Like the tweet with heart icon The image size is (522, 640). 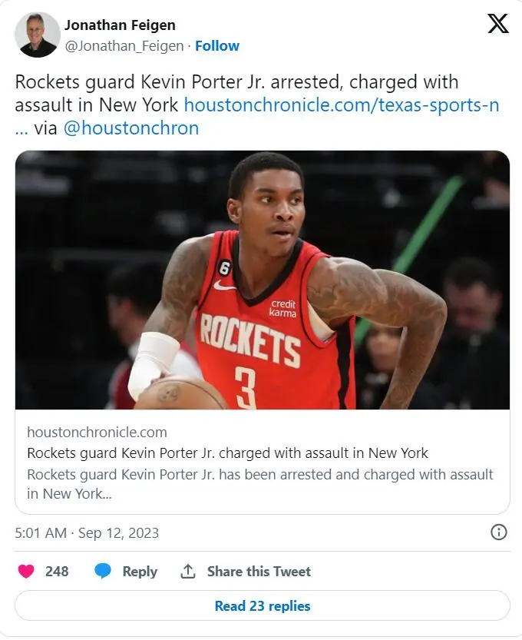click(x=26, y=571)
